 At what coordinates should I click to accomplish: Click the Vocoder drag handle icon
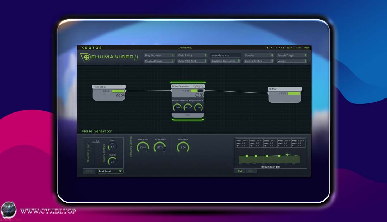click(x=305, y=61)
